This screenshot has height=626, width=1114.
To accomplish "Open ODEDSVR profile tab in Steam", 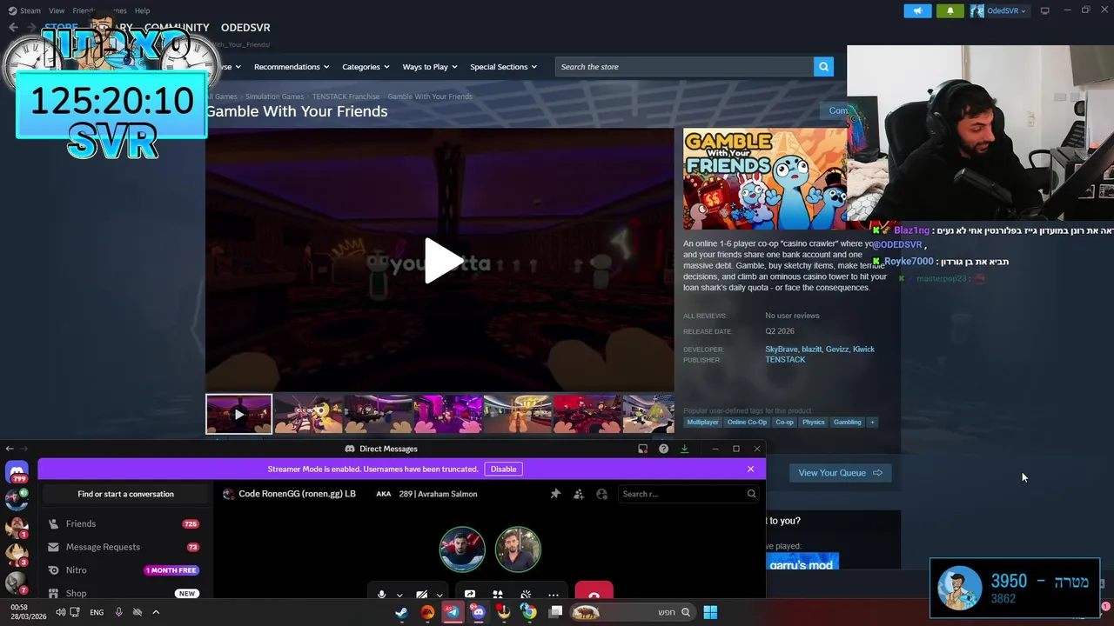I will point(245,28).
